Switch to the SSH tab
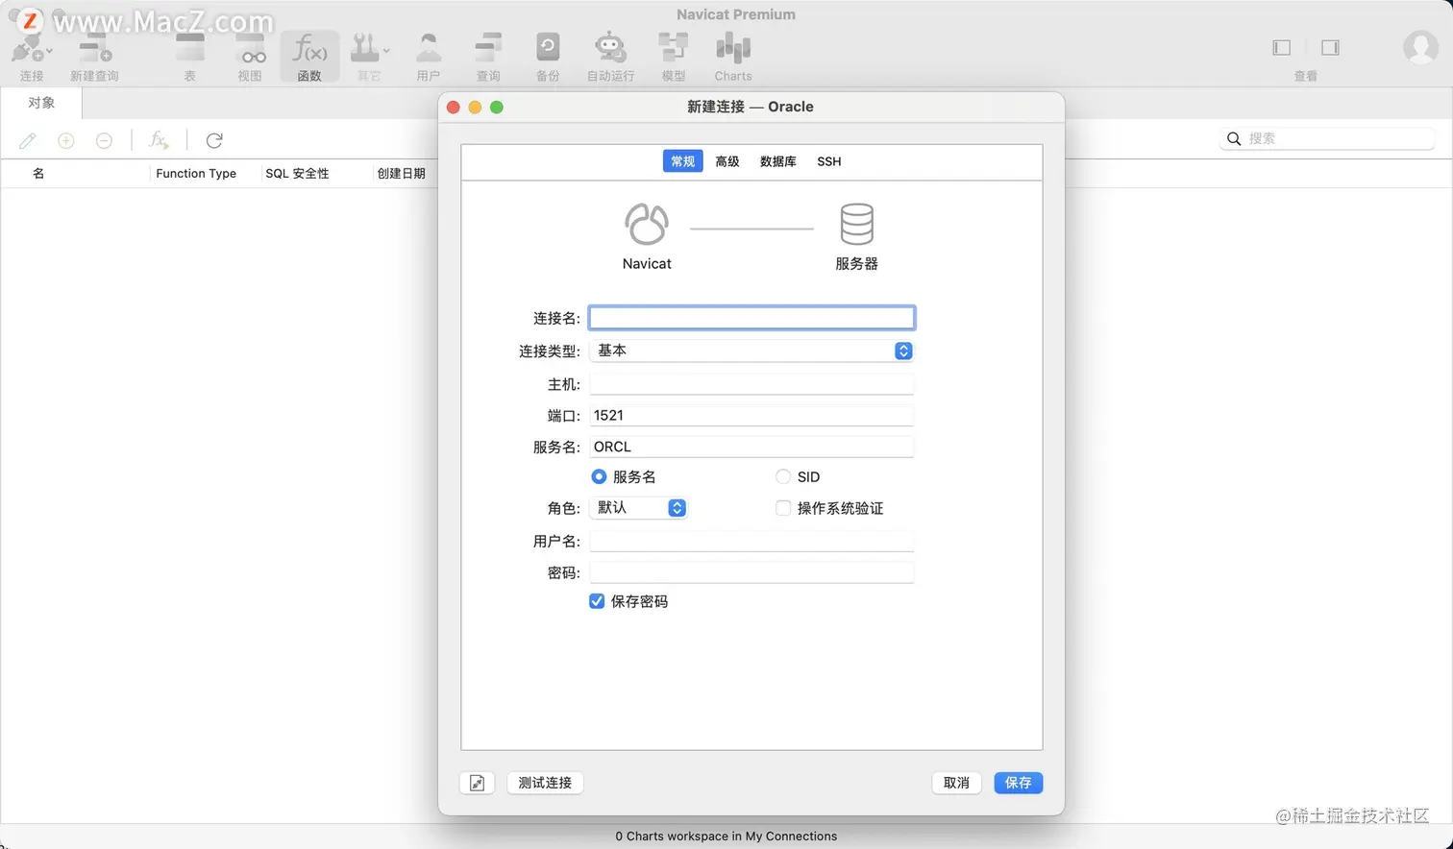This screenshot has height=849, width=1453. coord(828,161)
